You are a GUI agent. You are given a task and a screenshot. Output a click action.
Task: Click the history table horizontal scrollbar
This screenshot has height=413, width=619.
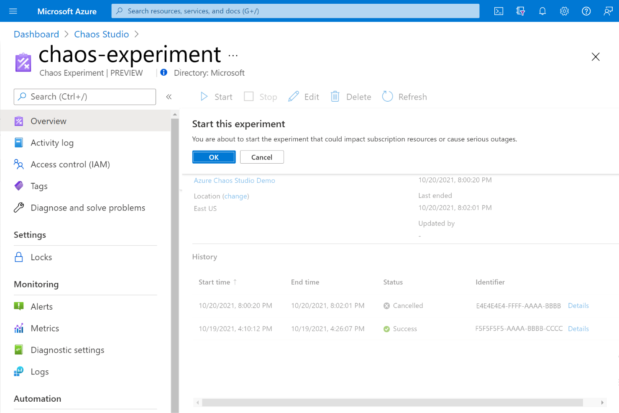[392, 403]
